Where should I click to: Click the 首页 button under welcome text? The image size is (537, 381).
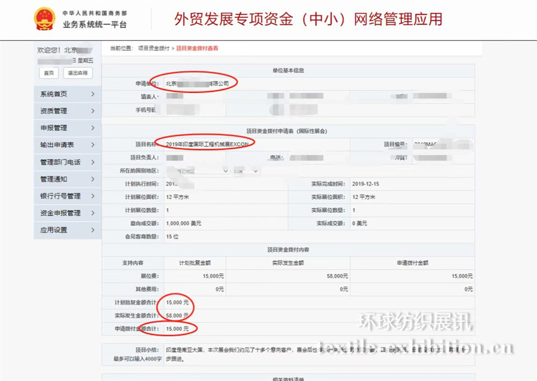(49, 73)
